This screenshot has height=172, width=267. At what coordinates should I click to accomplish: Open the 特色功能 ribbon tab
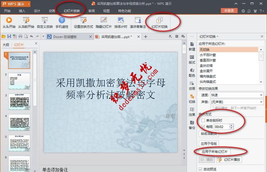124,11
